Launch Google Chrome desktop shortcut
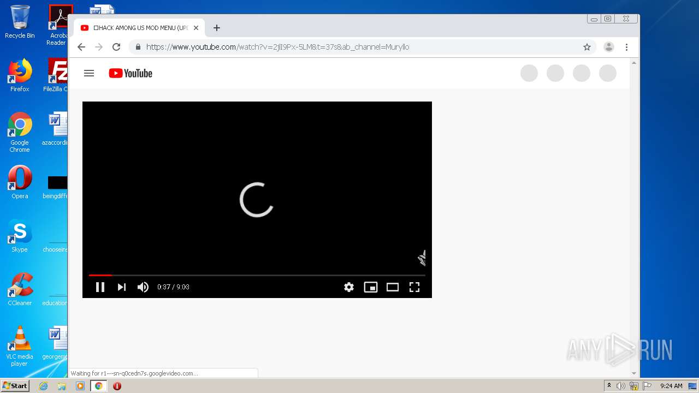Screen dimensions: 699x393 point(20,132)
